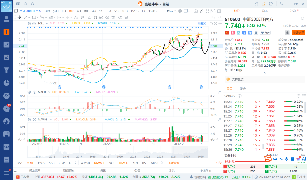This screenshot has height=180, width=307.
Task: Expand indicators with the arrow after IC
Action: [76, 163]
